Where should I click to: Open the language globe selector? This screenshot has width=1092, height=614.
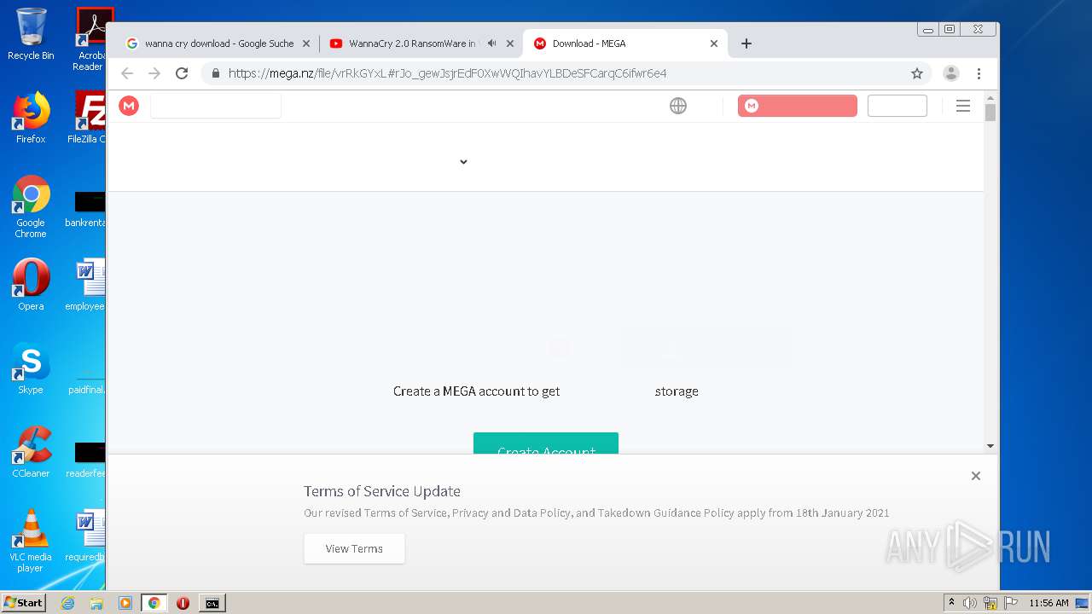678,106
